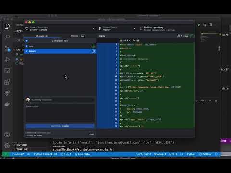Screen dimensions: 231x173
Task: Click Prettier in status bar
Action: pos(205,154)
